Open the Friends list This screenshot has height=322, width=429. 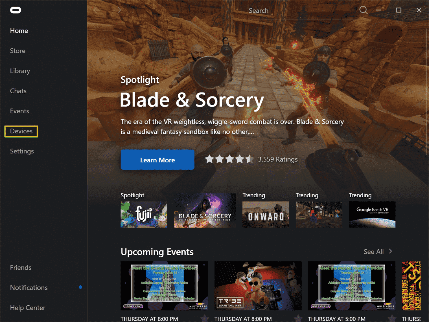coord(21,268)
